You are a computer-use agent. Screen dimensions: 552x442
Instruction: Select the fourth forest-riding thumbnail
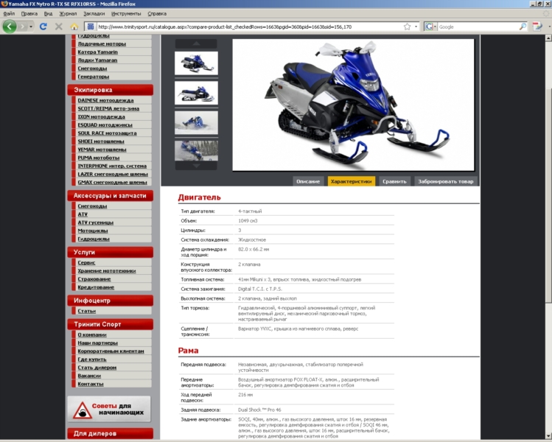click(x=196, y=150)
